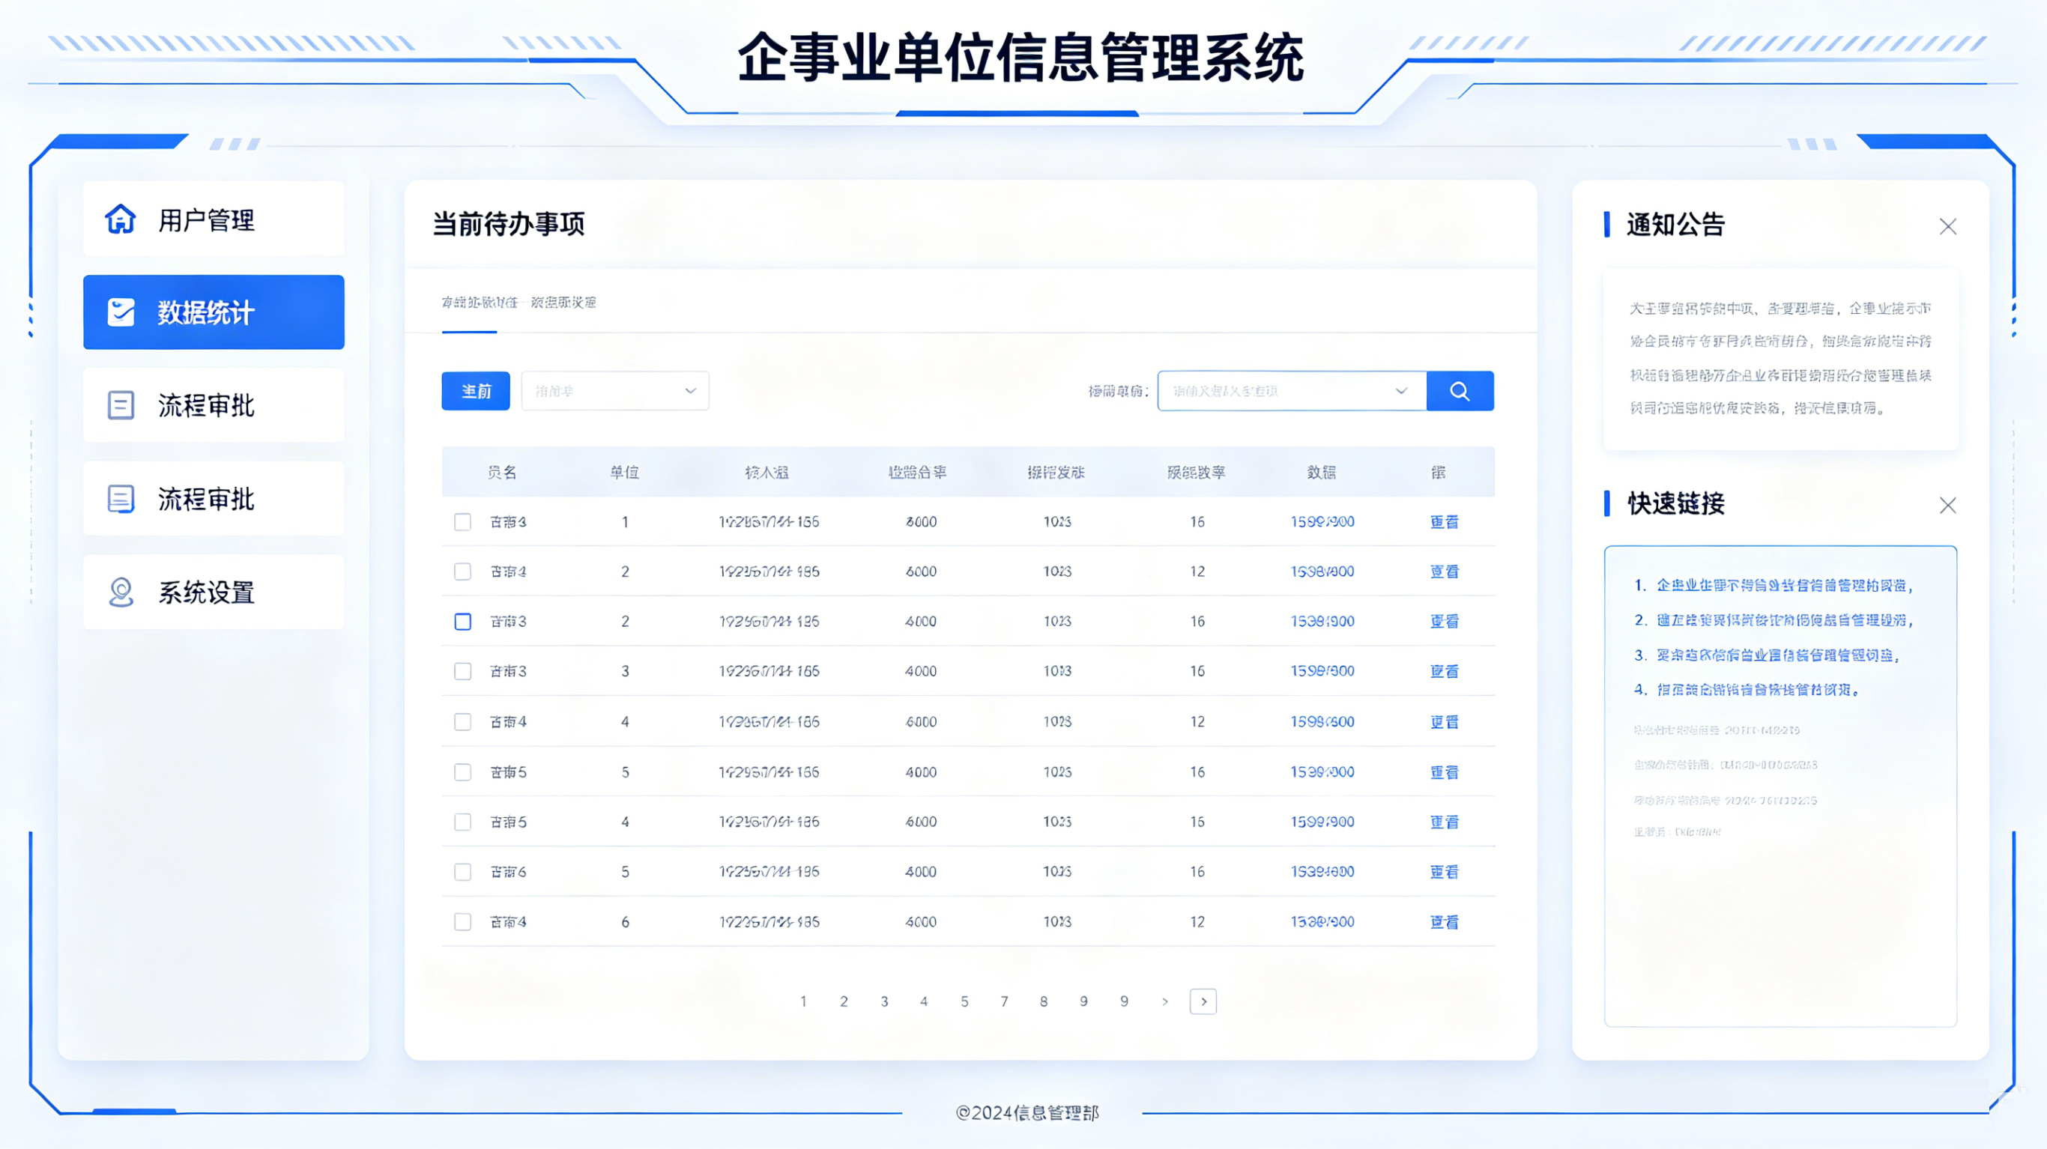Click the icon beside 系统设置
This screenshot has height=1149, width=2047.
[x=121, y=592]
